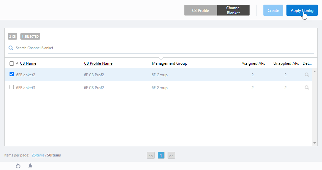Go to previous page with << button
This screenshot has height=170, width=322.
[x=151, y=155]
